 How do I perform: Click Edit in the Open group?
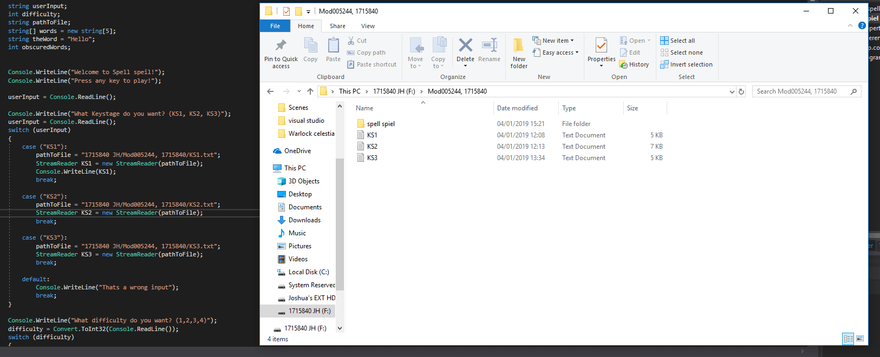pos(630,52)
